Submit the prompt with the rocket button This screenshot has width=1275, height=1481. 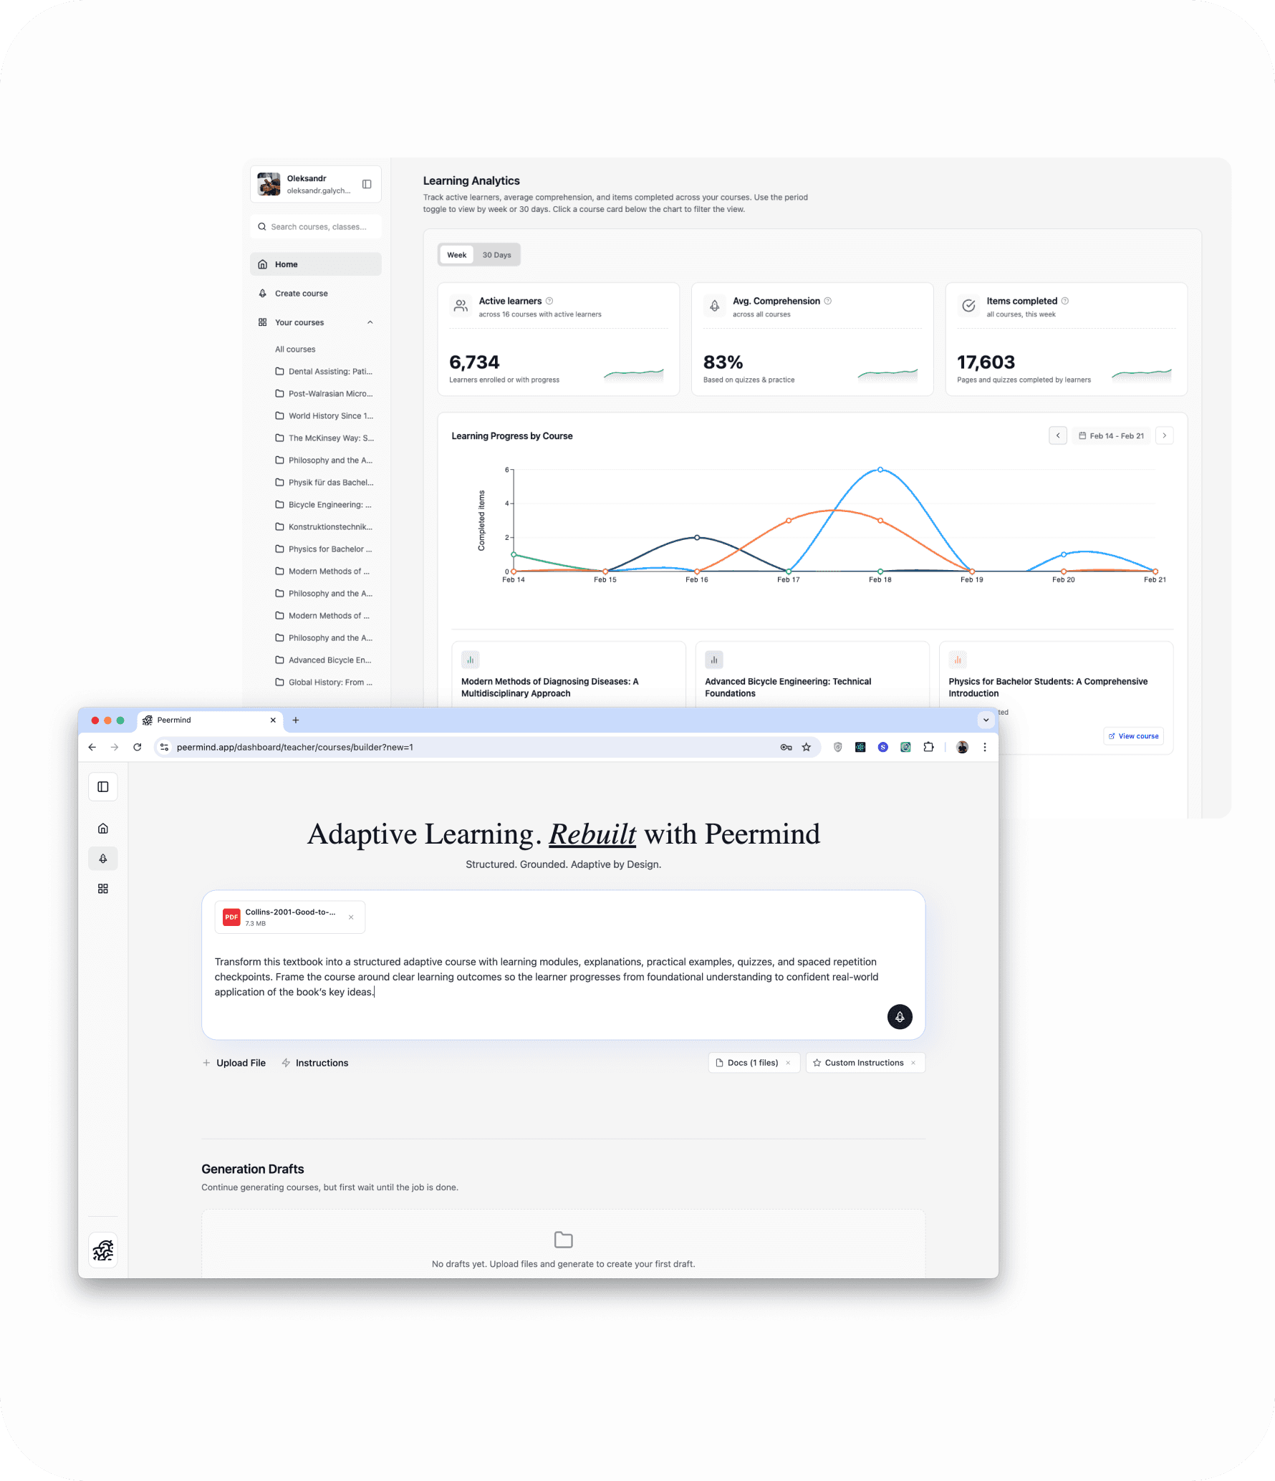pyautogui.click(x=900, y=1017)
